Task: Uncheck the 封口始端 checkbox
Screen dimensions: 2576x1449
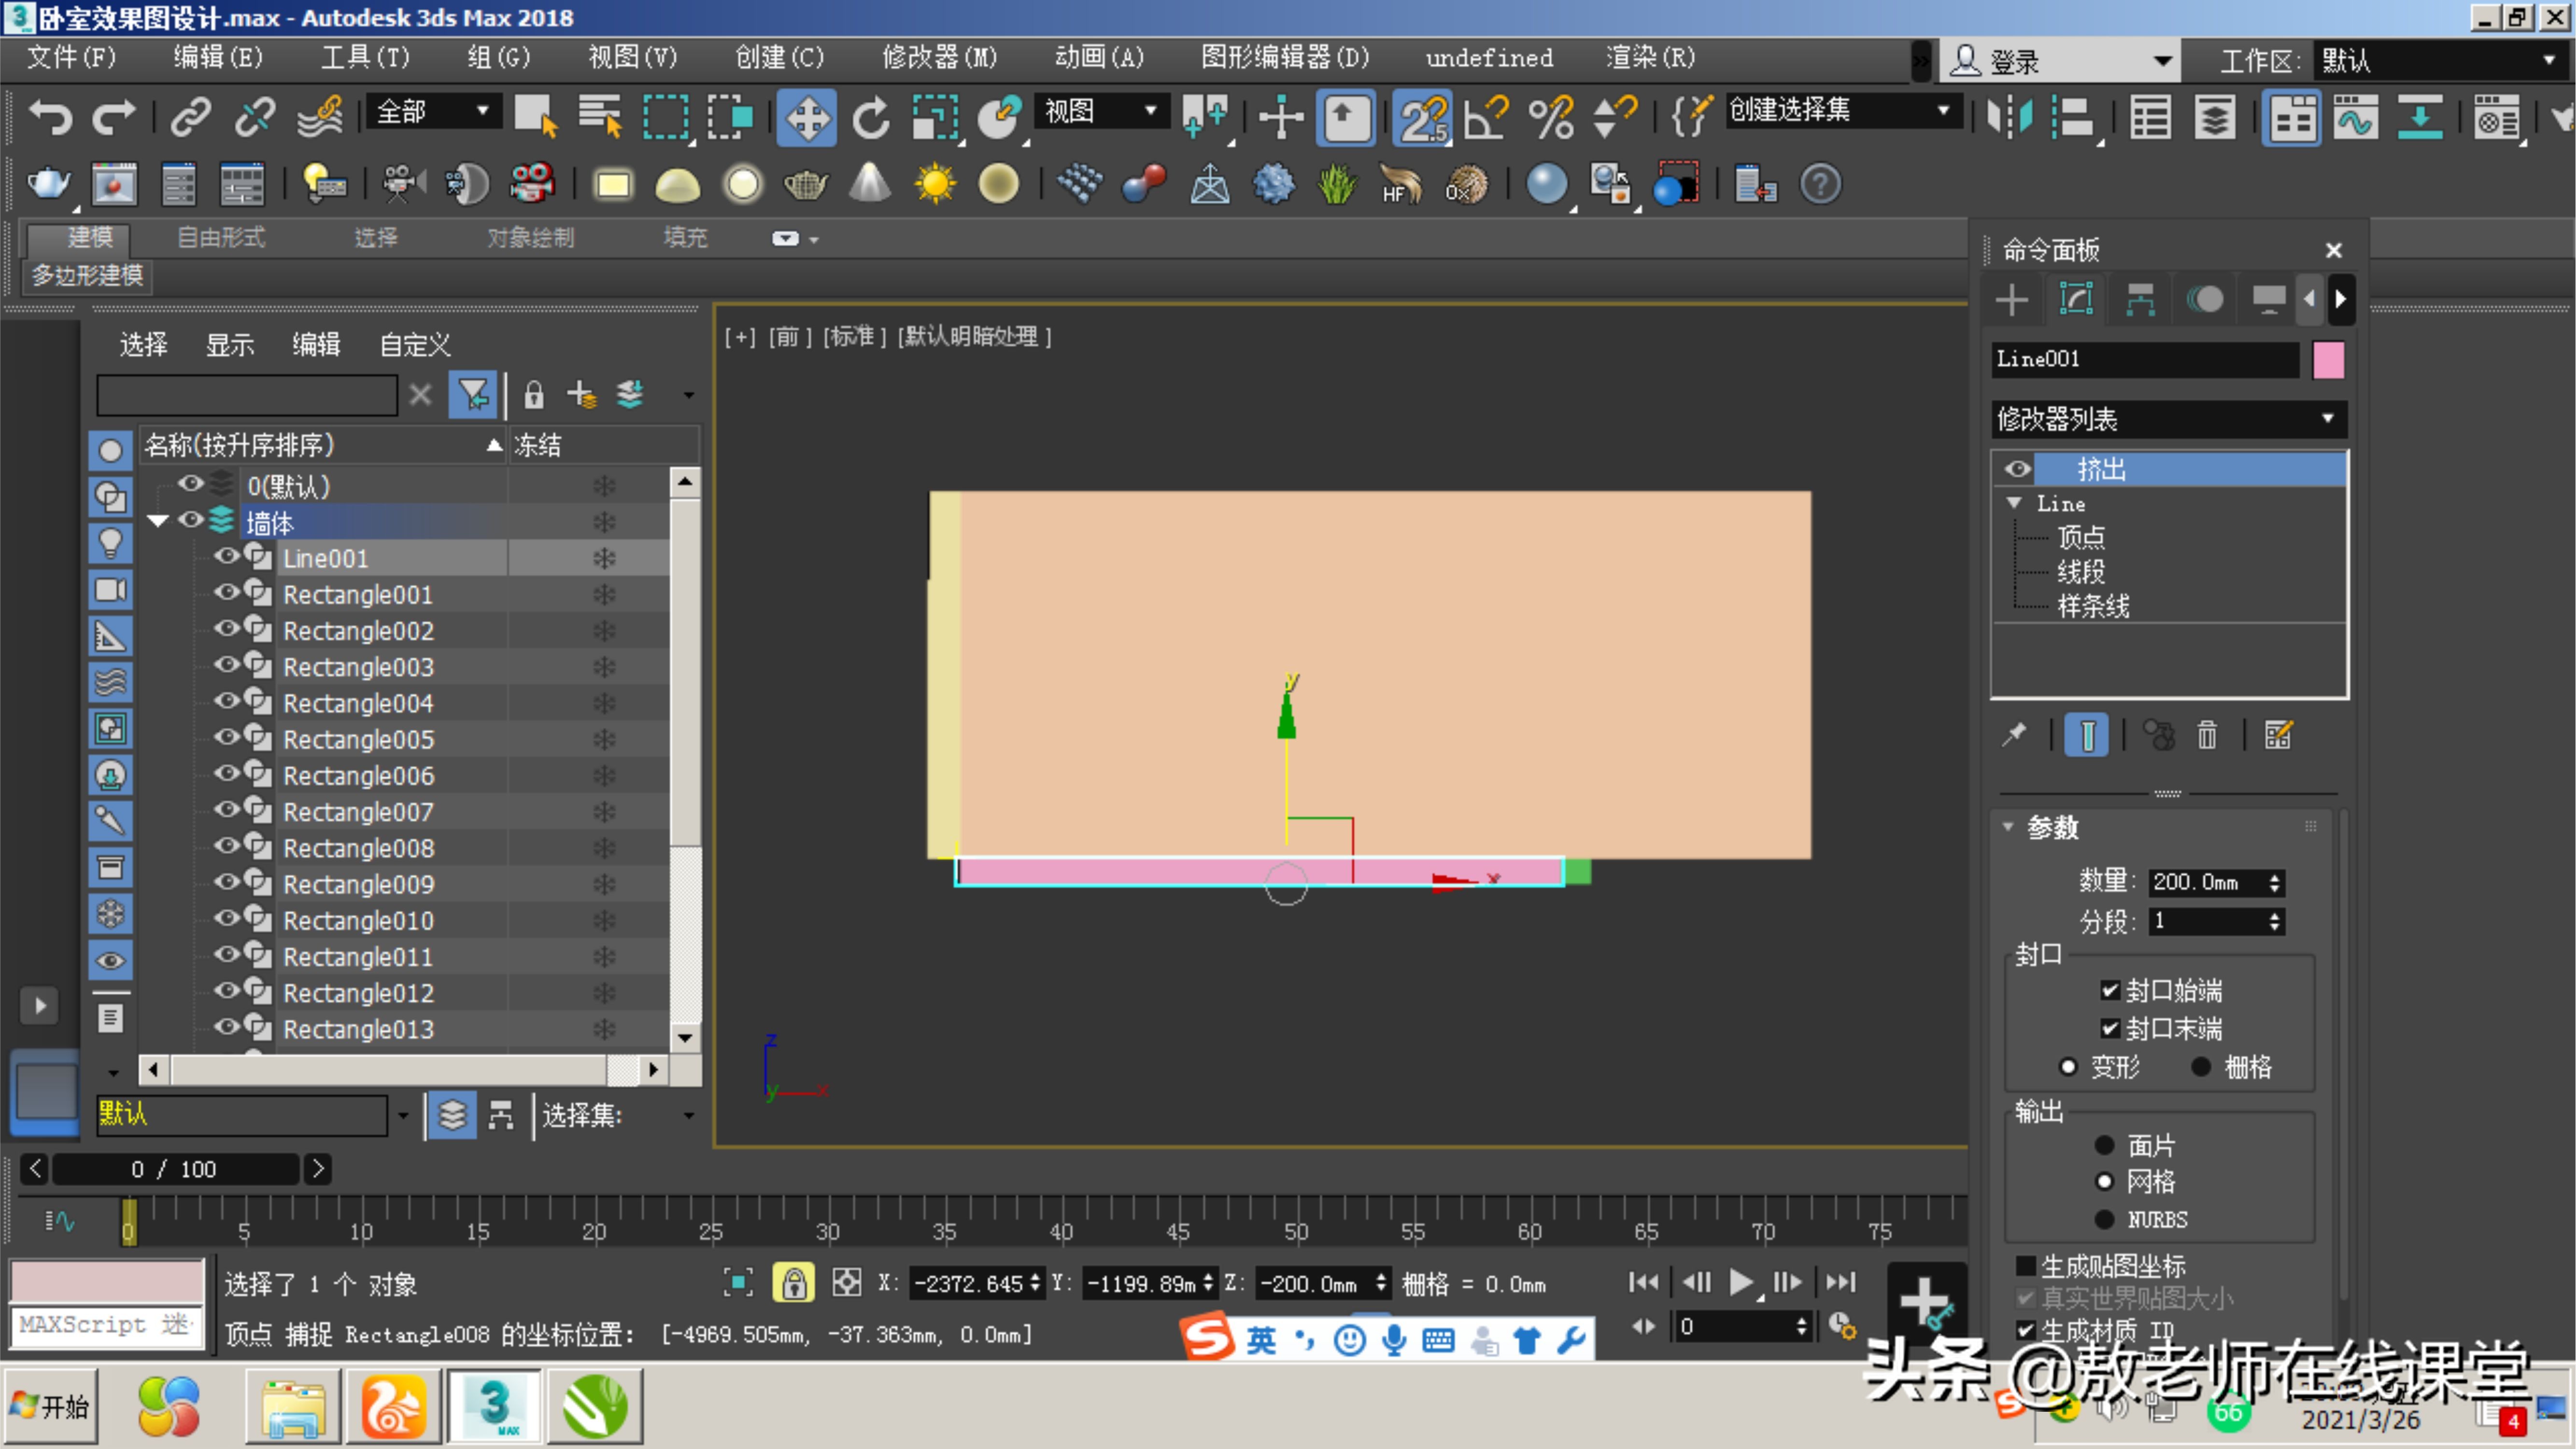Action: click(2110, 990)
